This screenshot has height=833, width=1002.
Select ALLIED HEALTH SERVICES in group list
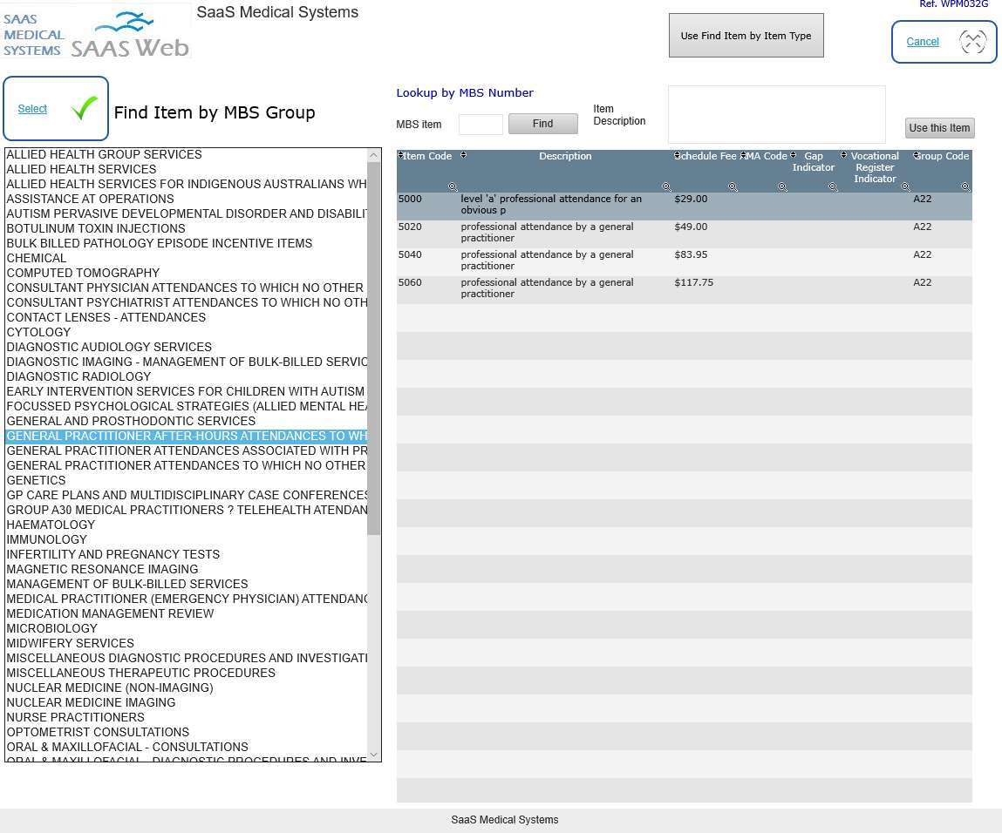coord(186,169)
